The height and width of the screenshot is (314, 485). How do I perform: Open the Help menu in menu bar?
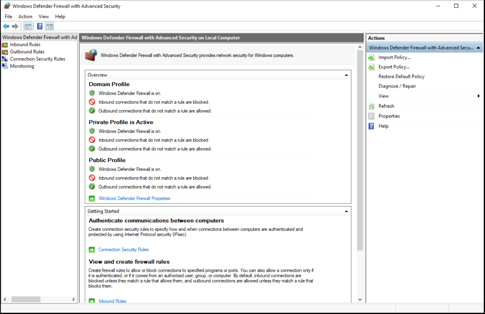(x=60, y=17)
